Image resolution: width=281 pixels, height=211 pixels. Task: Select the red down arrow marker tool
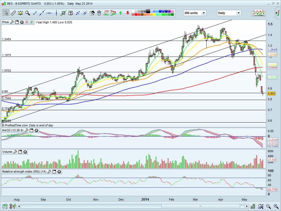(x=128, y=13)
